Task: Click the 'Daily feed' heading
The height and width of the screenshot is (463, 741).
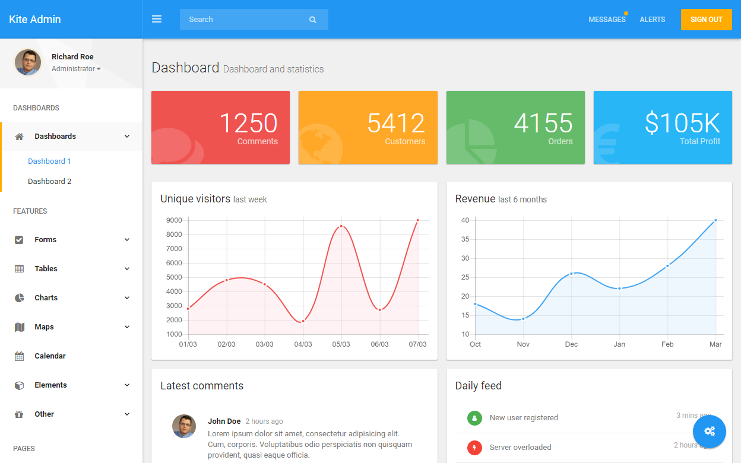Action: [479, 386]
